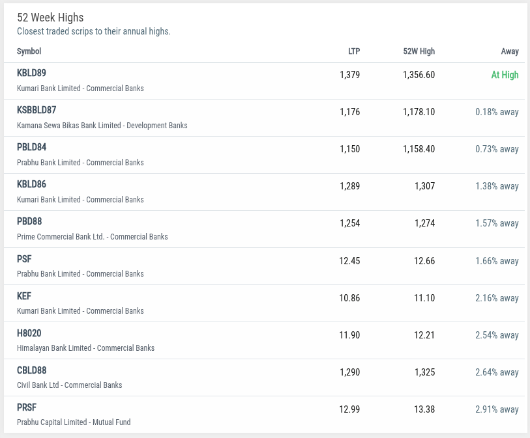
Task: Click the 52W high value 13.38
Action: 424,409
